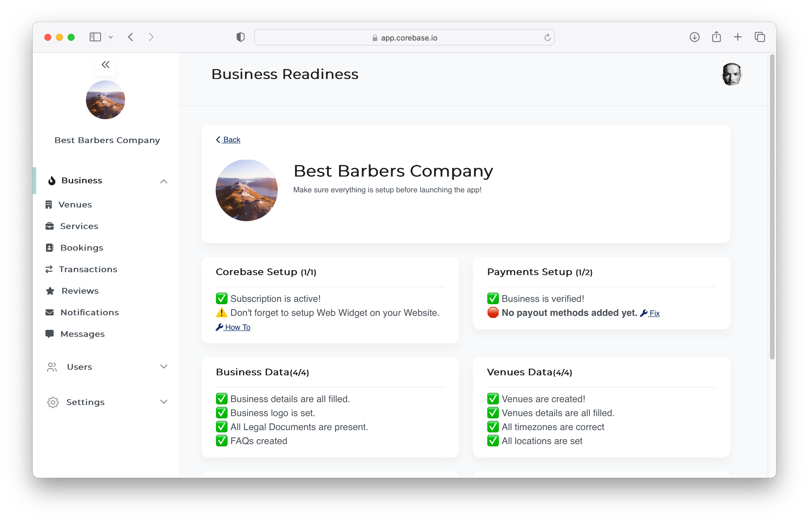This screenshot has width=809, height=521.
Task: Open Bookings in the sidebar
Action: pyautogui.click(x=82, y=248)
